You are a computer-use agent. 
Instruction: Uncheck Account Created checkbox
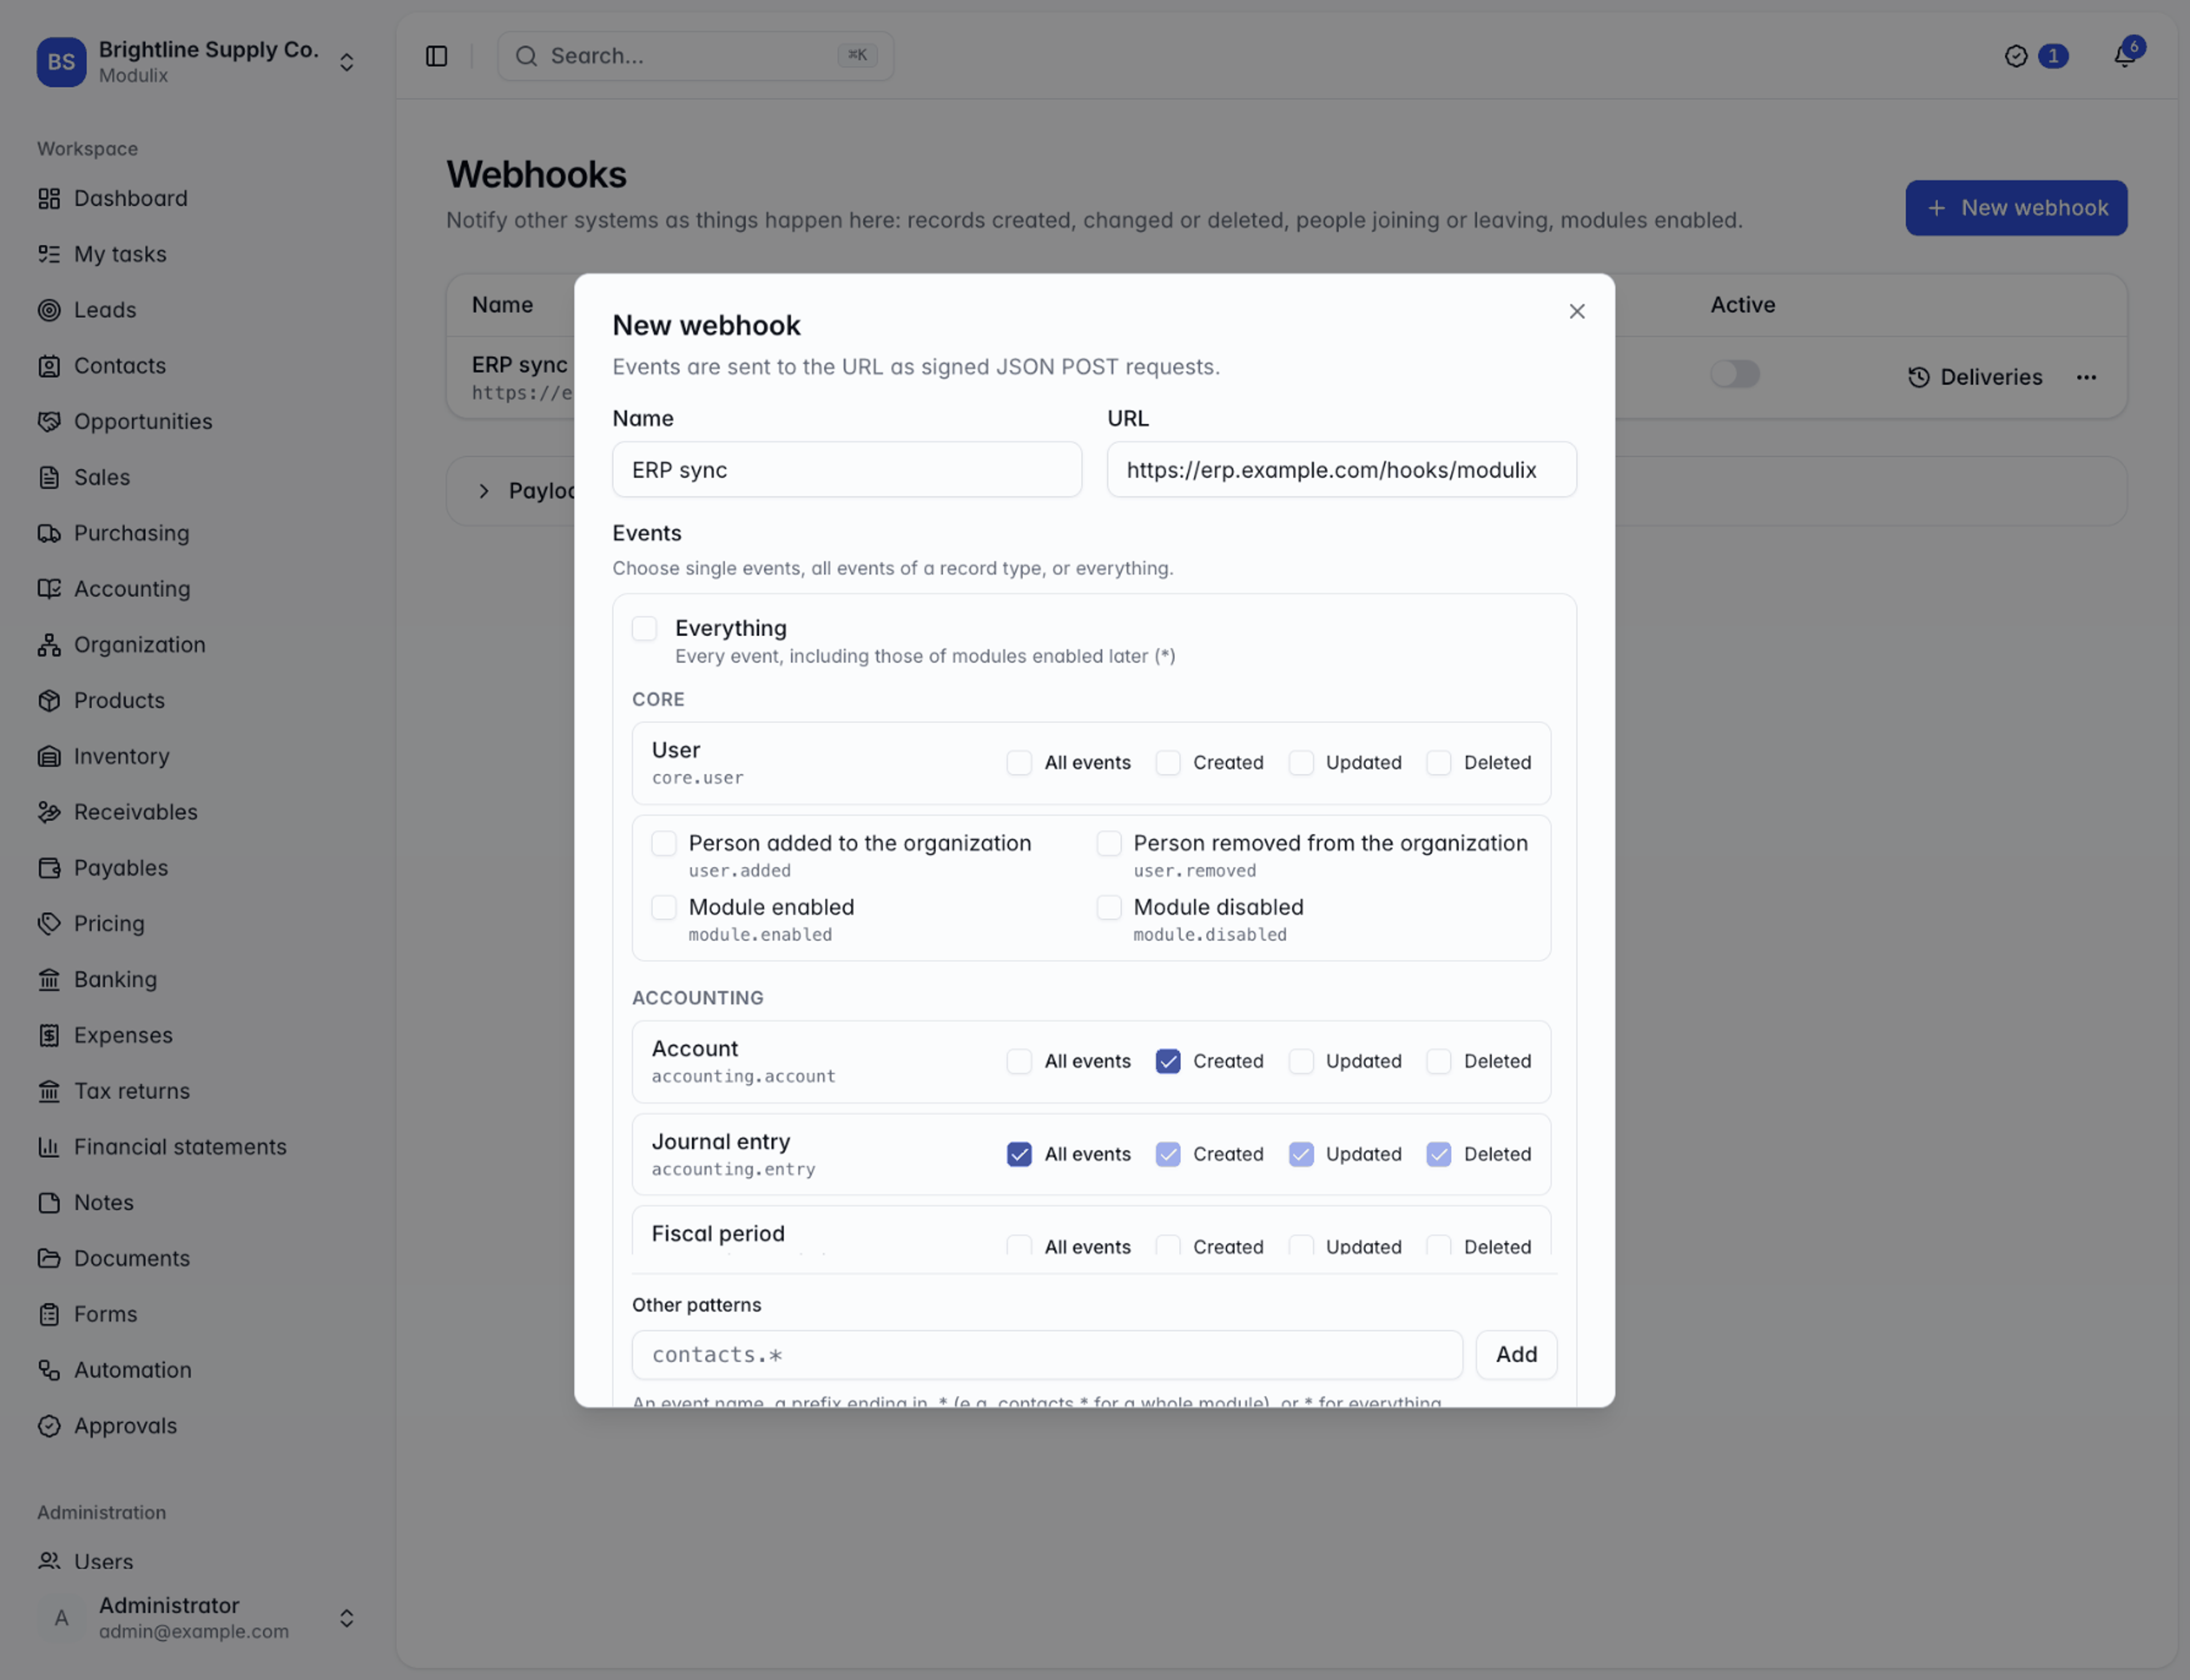(1167, 1061)
